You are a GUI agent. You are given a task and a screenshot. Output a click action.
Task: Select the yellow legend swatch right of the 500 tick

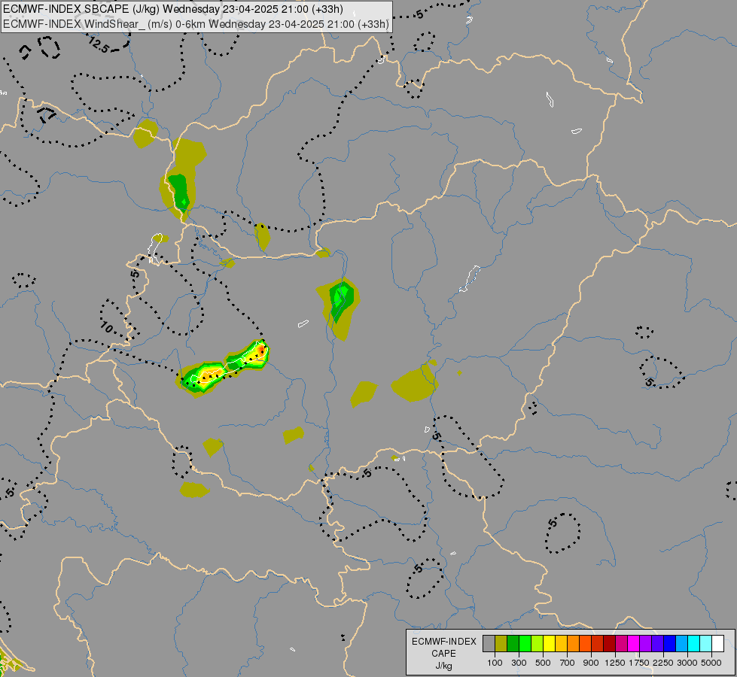click(549, 643)
